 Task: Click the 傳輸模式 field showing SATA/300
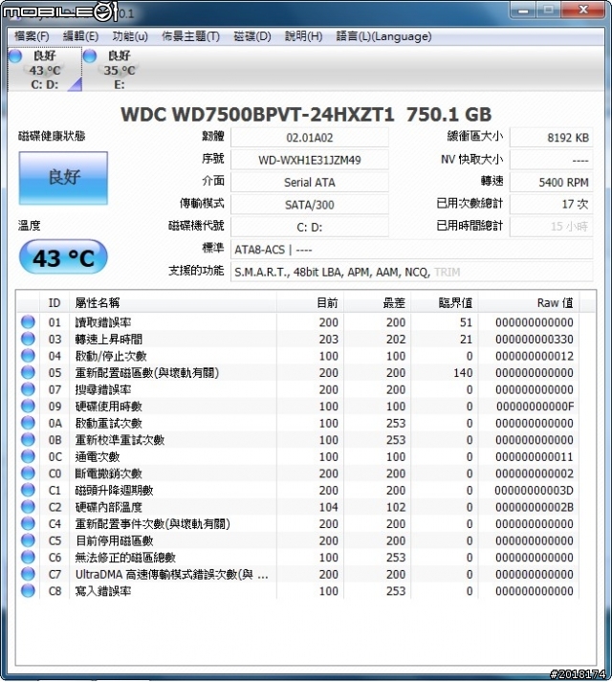pos(309,205)
